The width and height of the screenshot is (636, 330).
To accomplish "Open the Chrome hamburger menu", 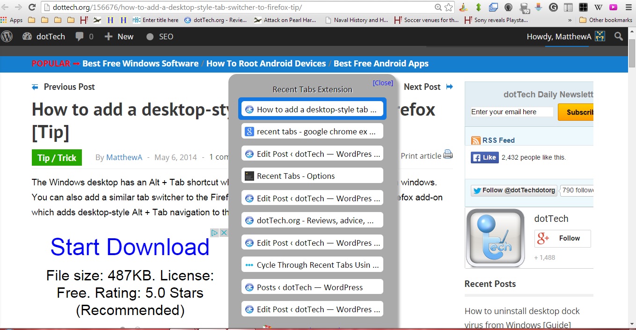I will [x=628, y=7].
